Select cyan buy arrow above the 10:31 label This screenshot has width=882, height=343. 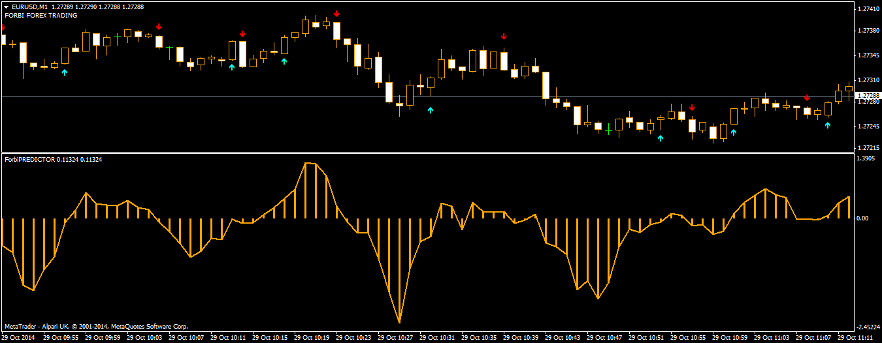430,110
